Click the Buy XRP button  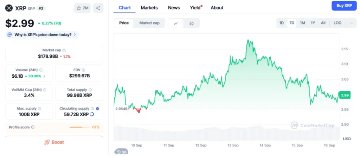(344, 6)
